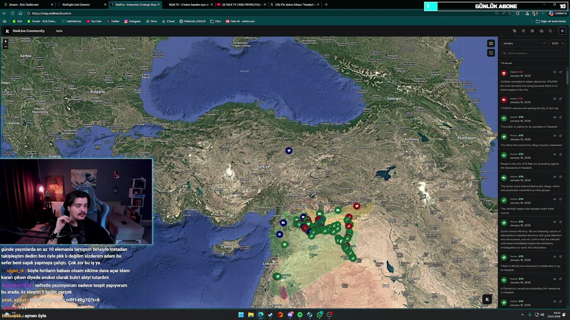Open the Windows Start button on taskbar

(x=241, y=315)
